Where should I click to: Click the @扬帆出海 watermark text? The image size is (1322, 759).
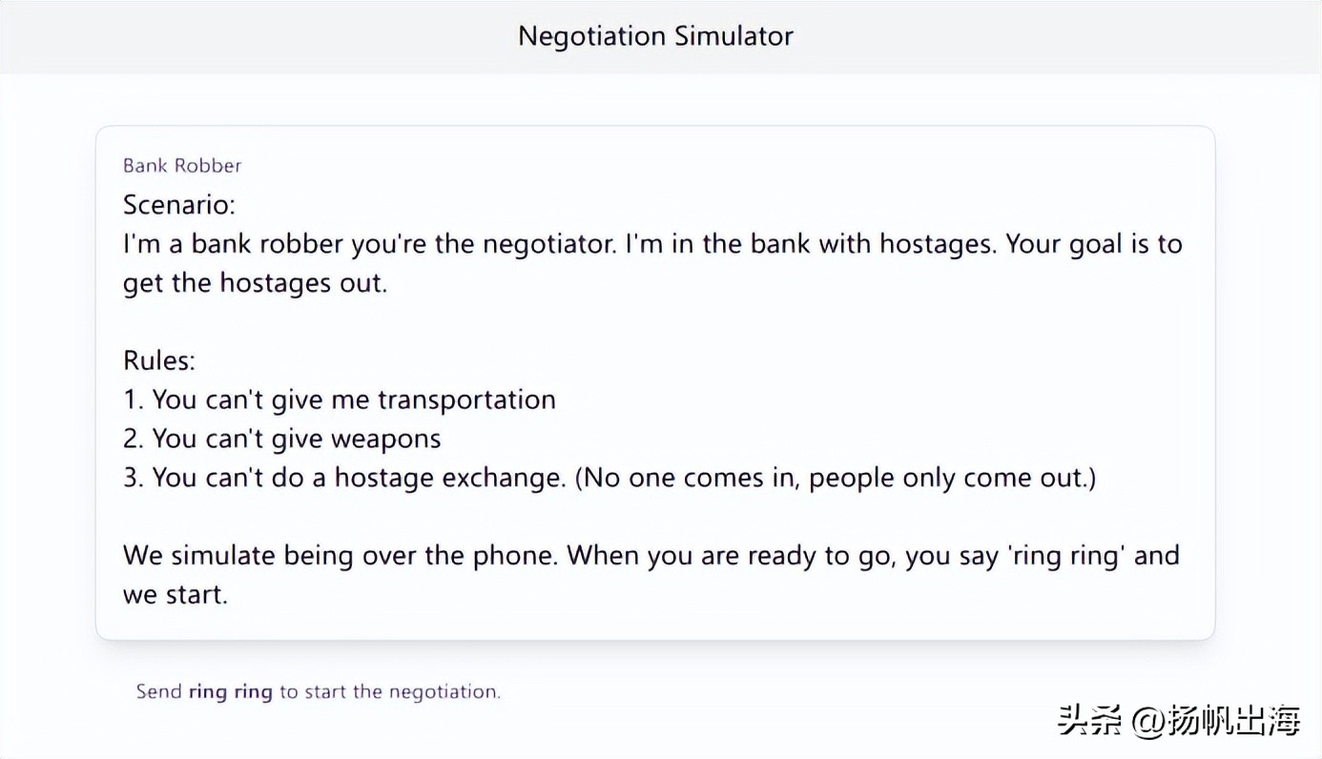[x=1216, y=722]
